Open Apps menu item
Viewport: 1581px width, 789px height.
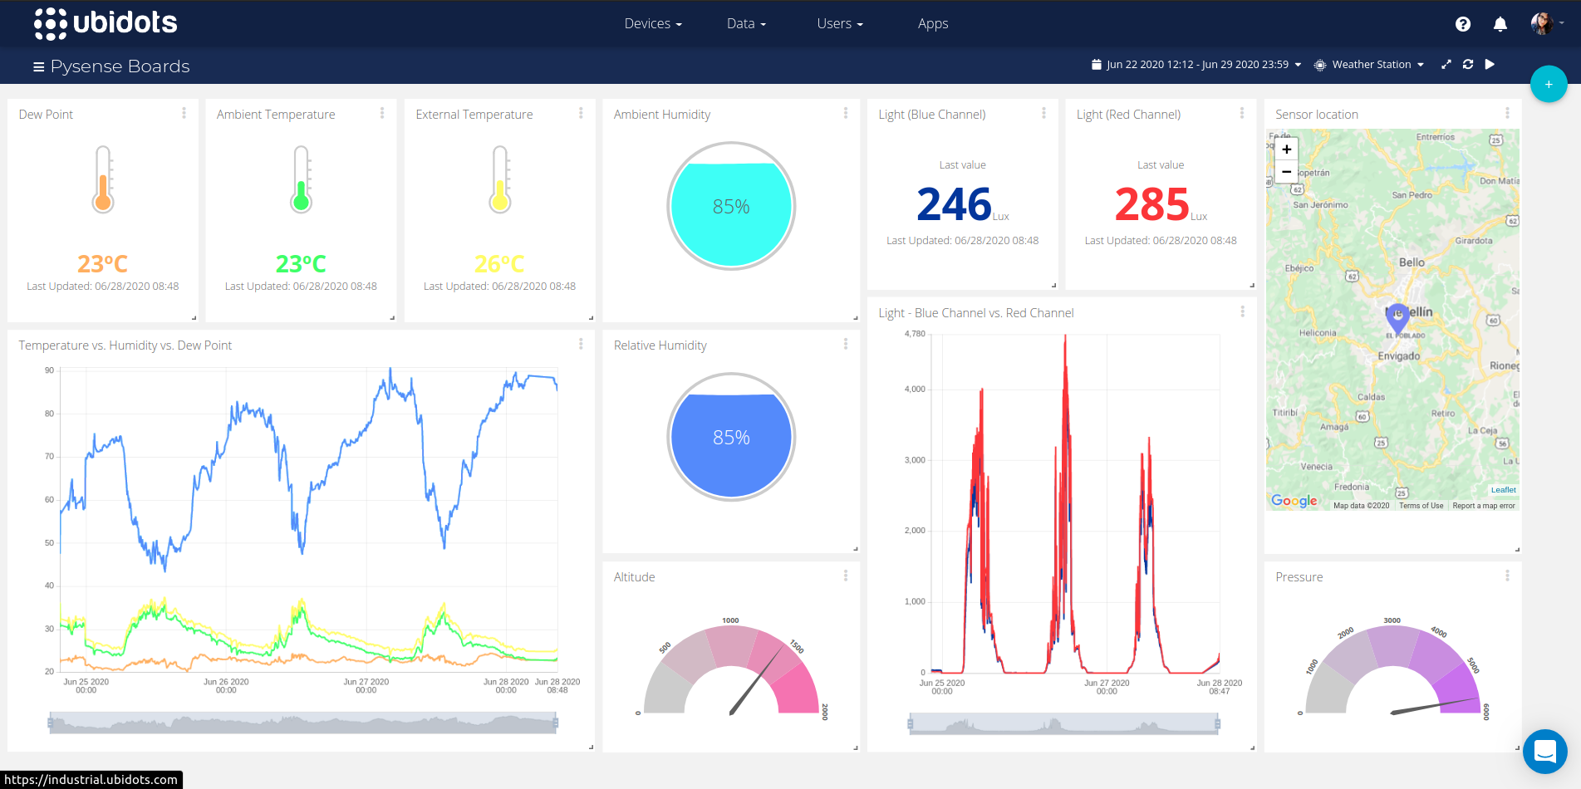933,23
